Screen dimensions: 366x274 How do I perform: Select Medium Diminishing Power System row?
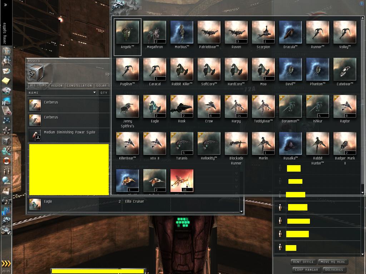68,135
